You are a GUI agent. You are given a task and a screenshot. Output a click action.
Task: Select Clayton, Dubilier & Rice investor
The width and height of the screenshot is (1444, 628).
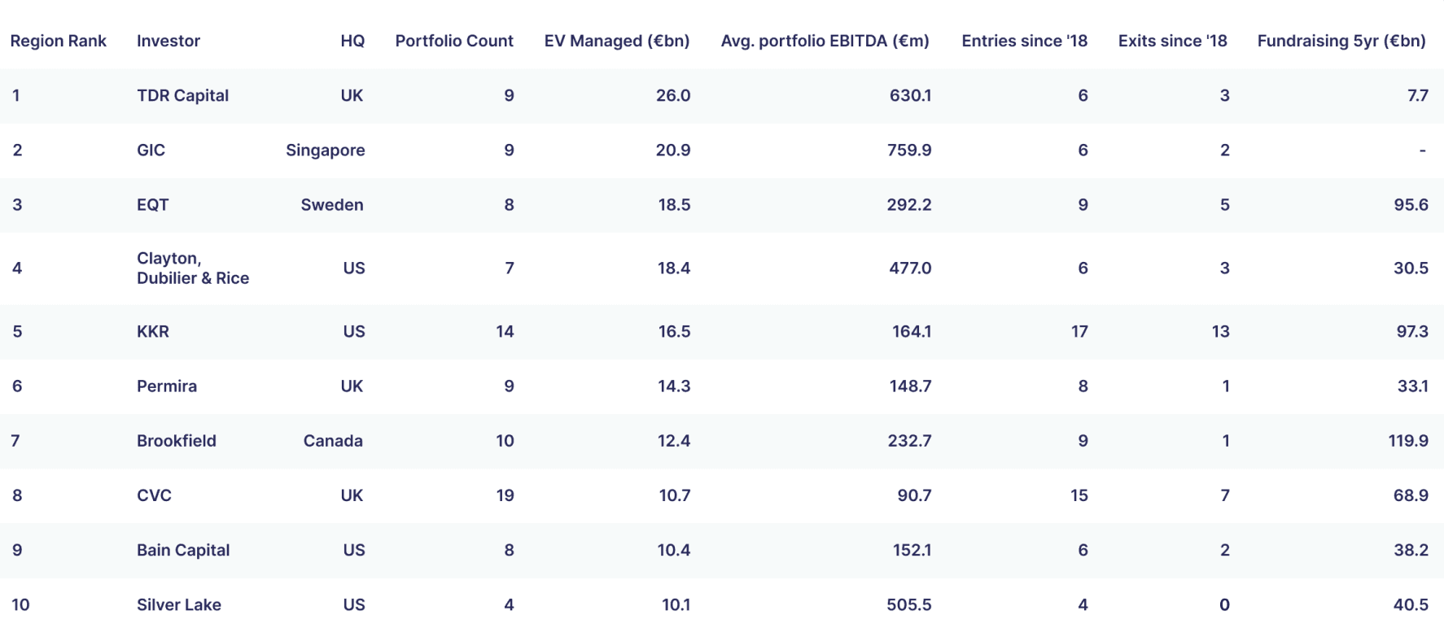[x=193, y=268]
